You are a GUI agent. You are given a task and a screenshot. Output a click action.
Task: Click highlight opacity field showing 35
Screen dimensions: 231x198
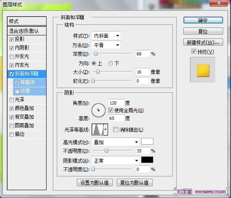pos(143,150)
